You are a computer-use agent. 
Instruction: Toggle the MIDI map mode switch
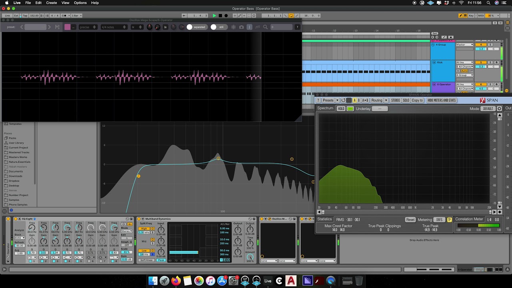[x=480, y=16]
